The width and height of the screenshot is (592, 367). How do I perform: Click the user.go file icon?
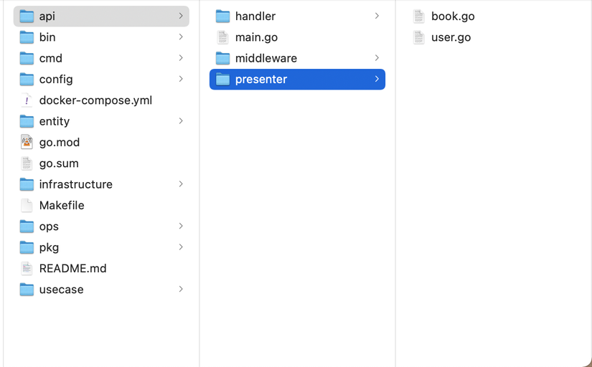pos(418,37)
